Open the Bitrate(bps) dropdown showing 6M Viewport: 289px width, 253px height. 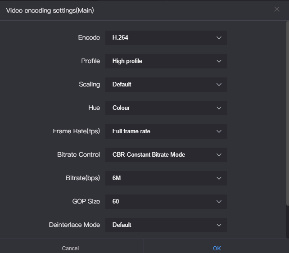pyautogui.click(x=166, y=178)
